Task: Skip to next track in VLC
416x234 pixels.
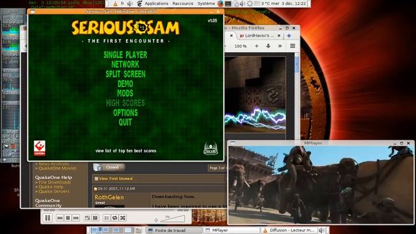Action: coord(76,218)
